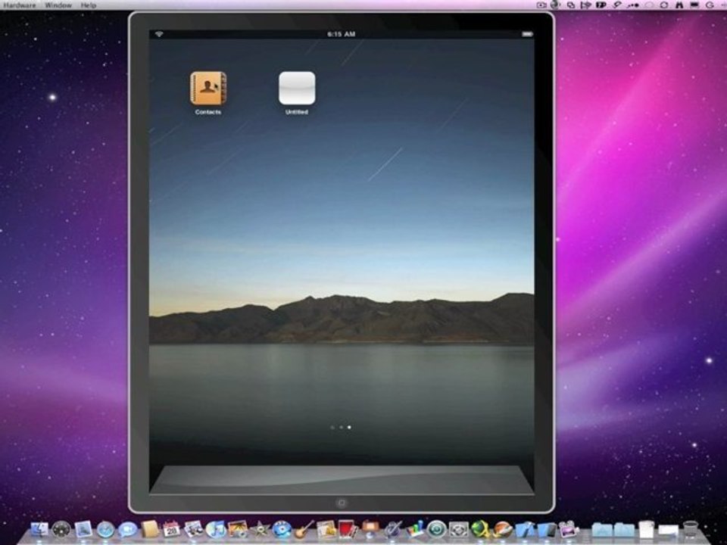Launch Mail stamp icon in Dock
The image size is (727, 545).
click(x=83, y=529)
